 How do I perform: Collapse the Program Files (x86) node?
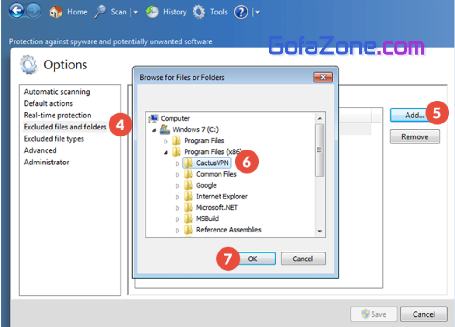pos(166,152)
